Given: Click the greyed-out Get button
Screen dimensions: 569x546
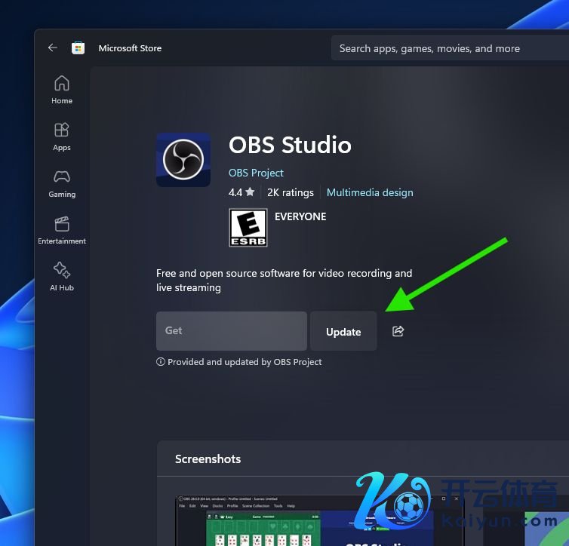Looking at the screenshot, I should [x=231, y=331].
